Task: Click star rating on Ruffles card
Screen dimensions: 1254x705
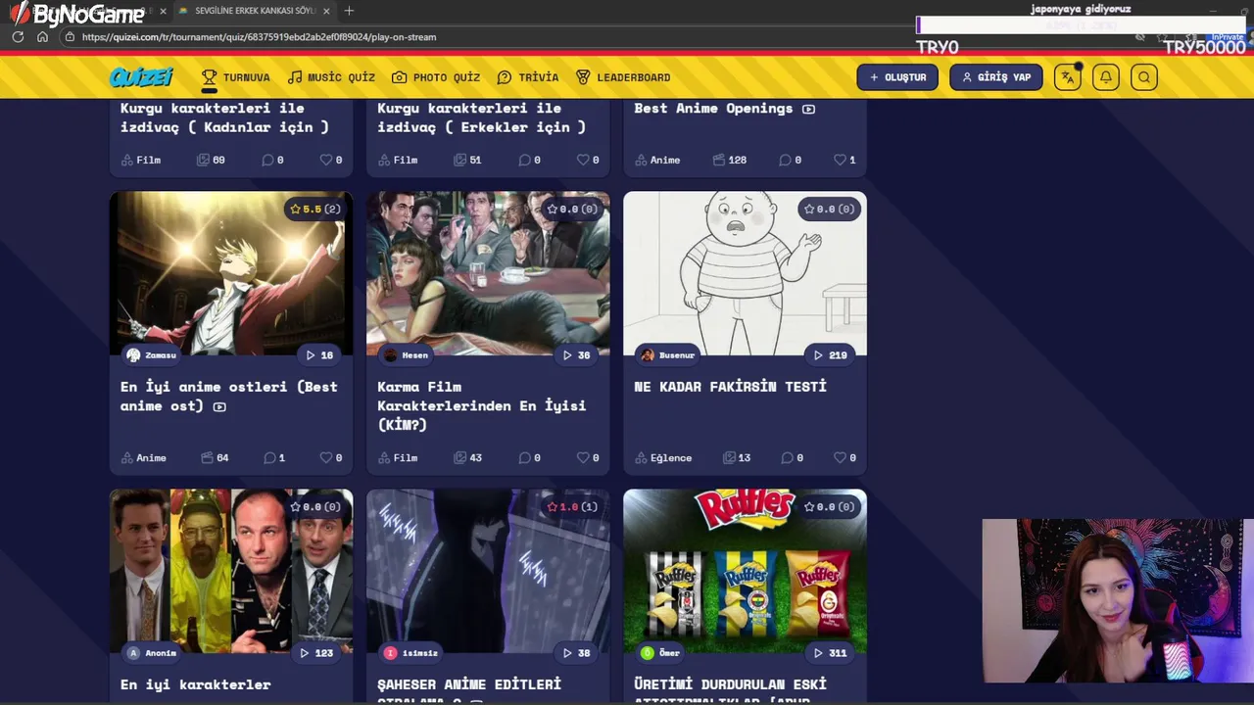Action: [828, 506]
